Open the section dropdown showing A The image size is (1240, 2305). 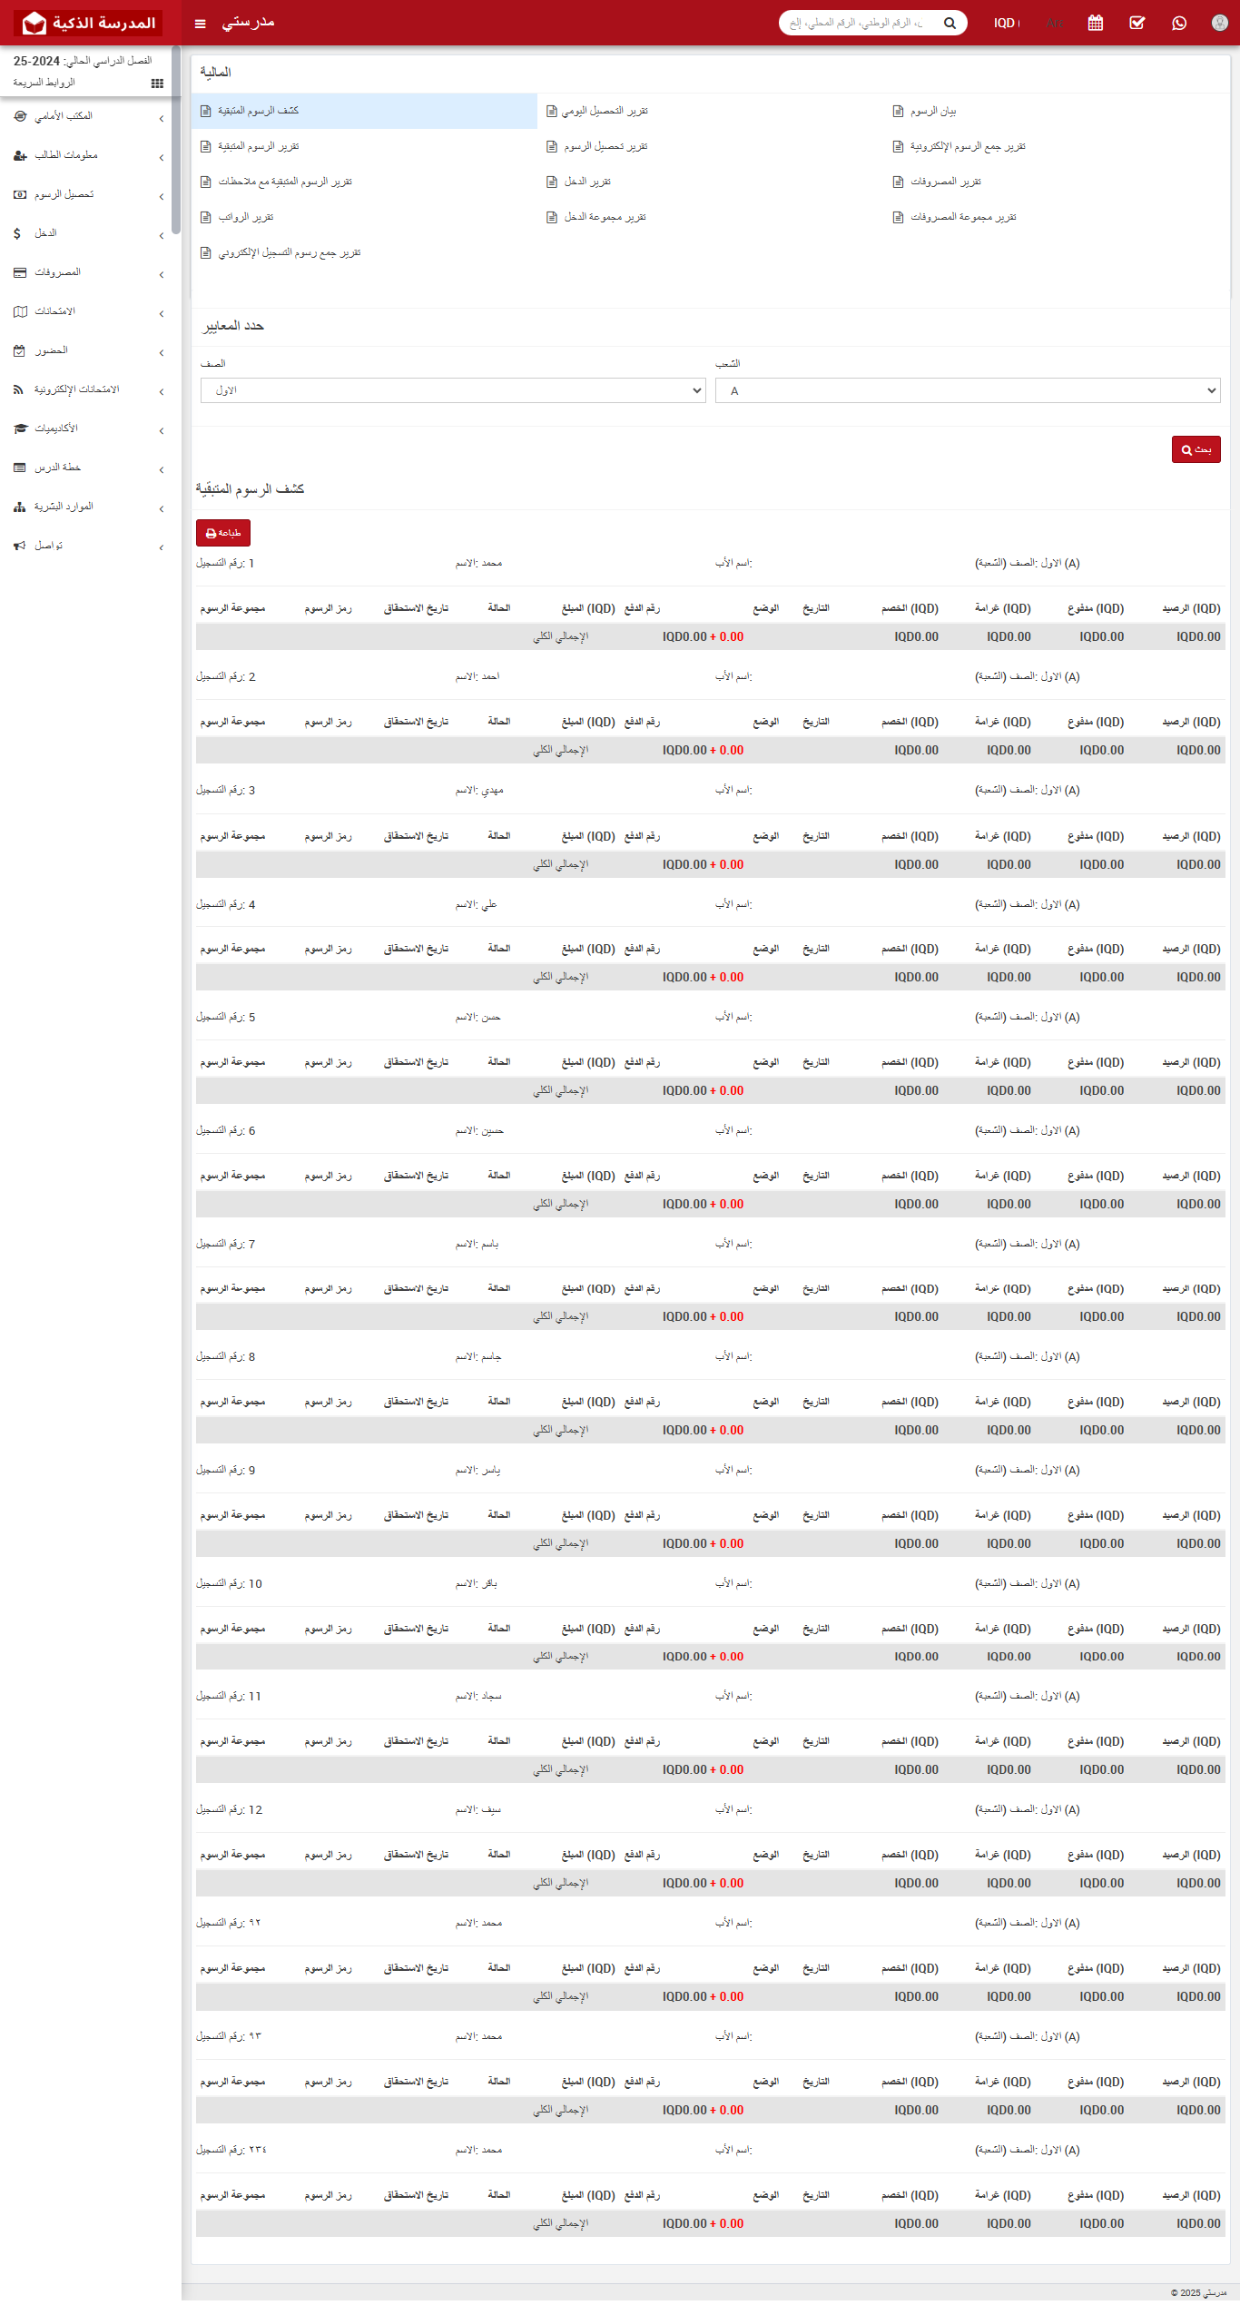pyautogui.click(x=967, y=390)
